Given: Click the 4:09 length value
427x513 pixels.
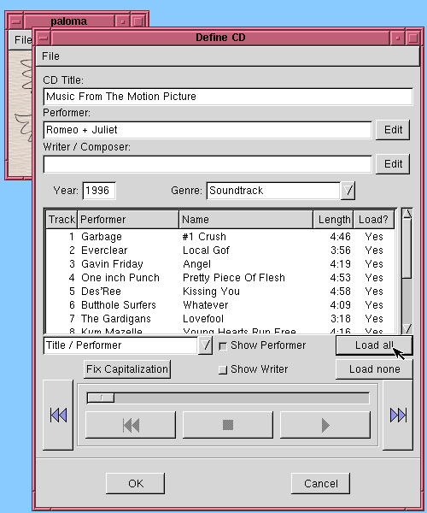Looking at the screenshot, I should [340, 305].
